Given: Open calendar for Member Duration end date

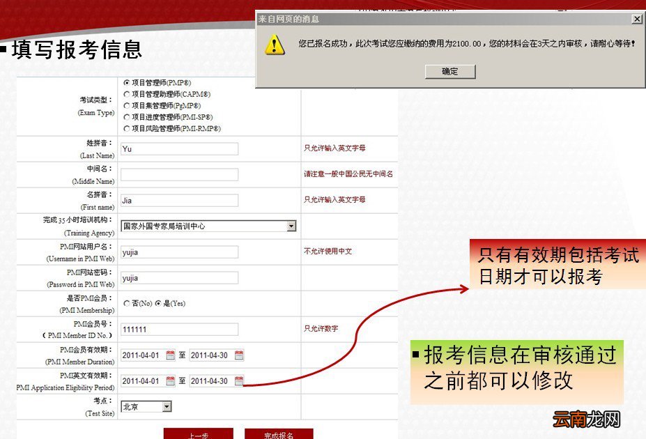Looking at the screenshot, I should point(239,355).
